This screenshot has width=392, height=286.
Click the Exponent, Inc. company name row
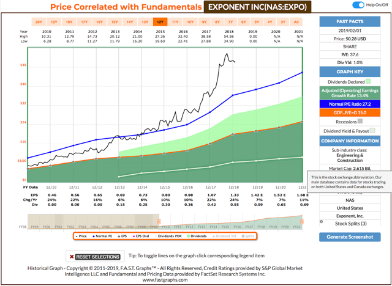pos(350,216)
